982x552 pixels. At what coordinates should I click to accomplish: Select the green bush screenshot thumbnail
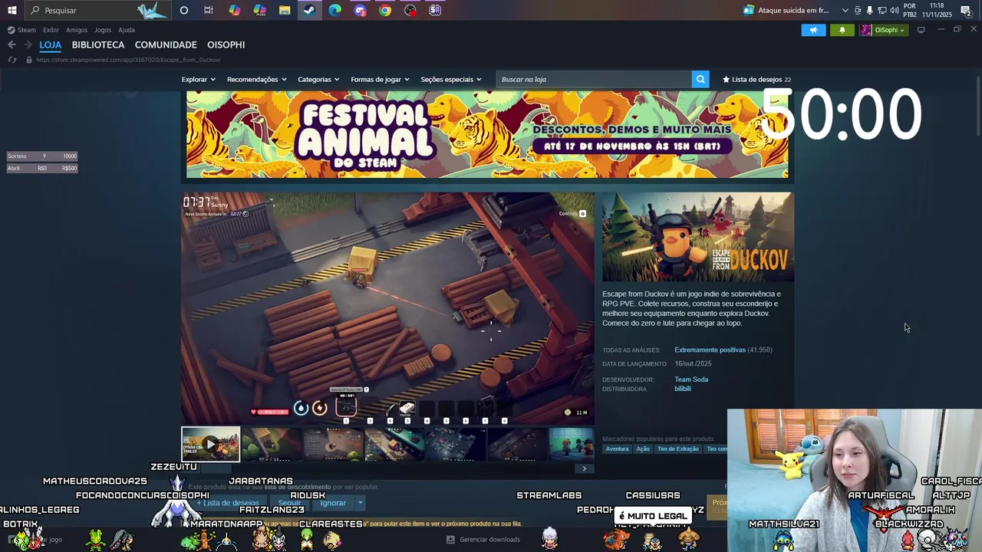coord(272,444)
